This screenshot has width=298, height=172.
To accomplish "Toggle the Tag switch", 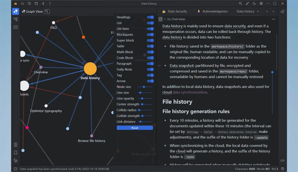I will [x=150, y=75].
